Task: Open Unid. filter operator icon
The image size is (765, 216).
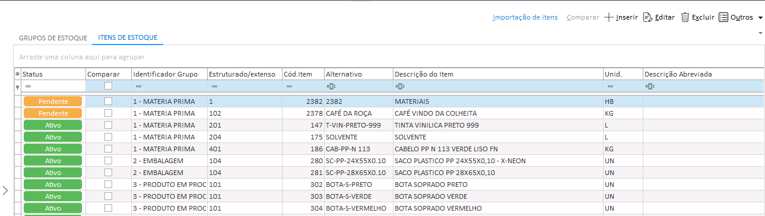Action: click(610, 87)
